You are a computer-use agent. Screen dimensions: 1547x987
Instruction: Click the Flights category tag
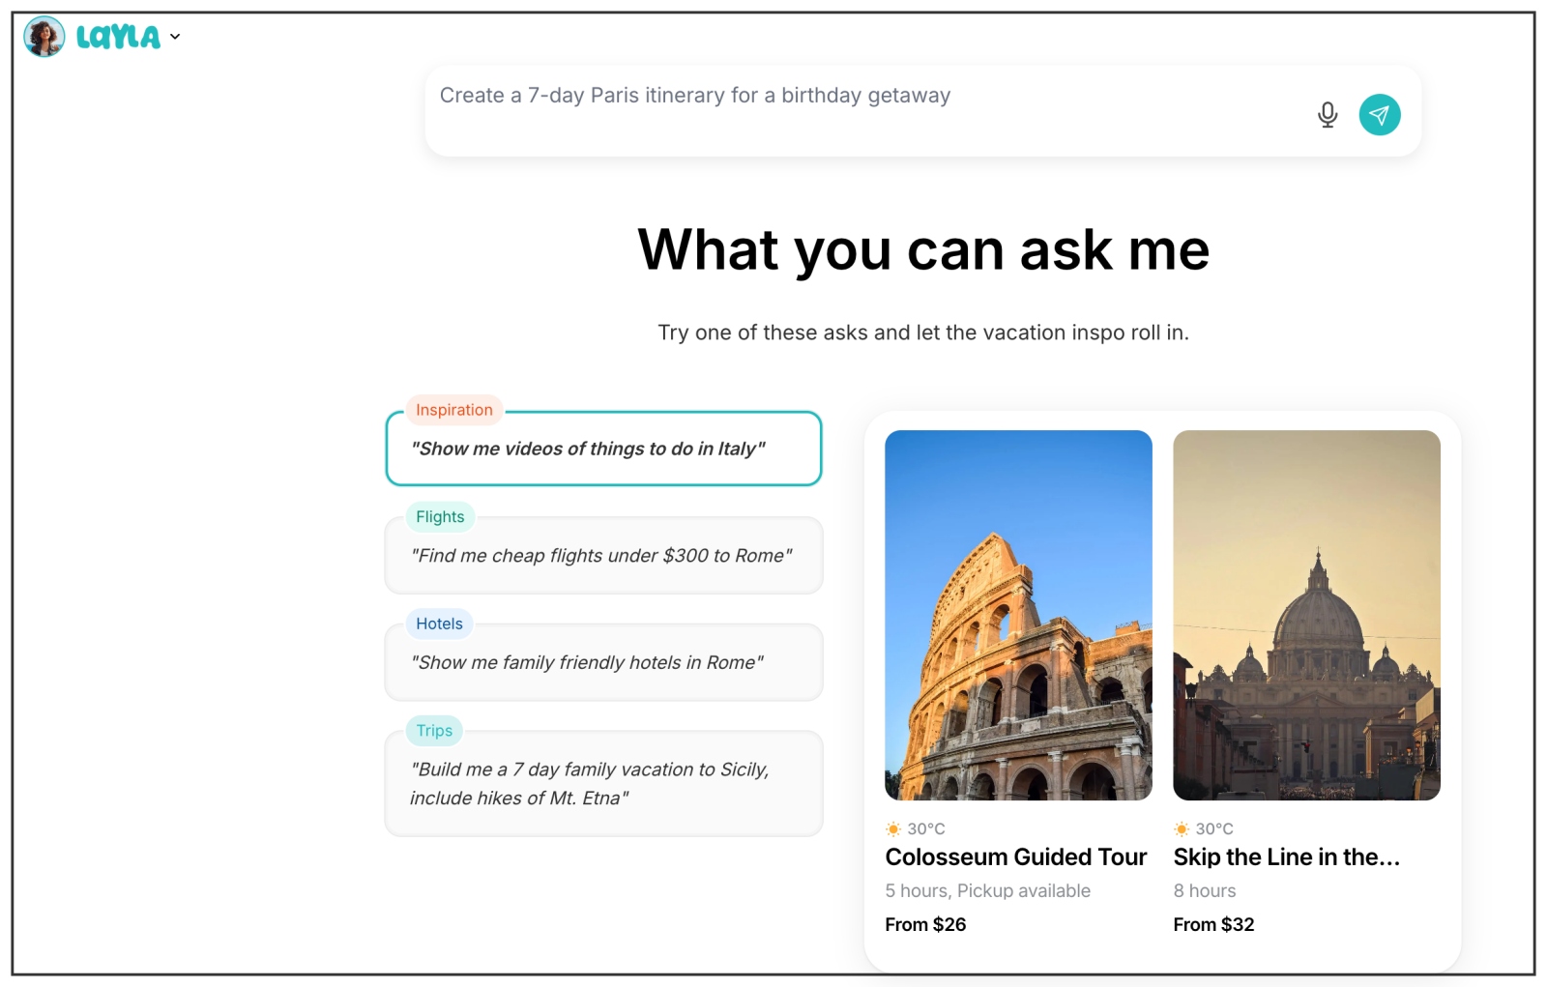(x=440, y=517)
